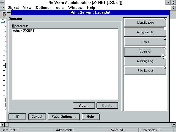
Task: Click the dialog Help button
Action: (90, 117)
